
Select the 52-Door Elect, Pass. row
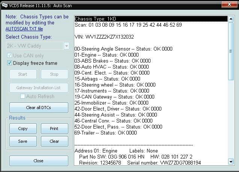(151, 127)
